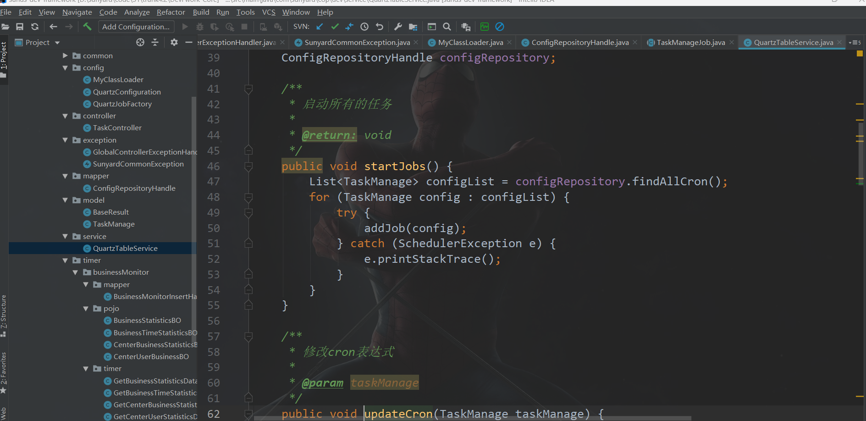Collapse the pojo folder arrow
The width and height of the screenshot is (866, 421).
tap(86, 309)
